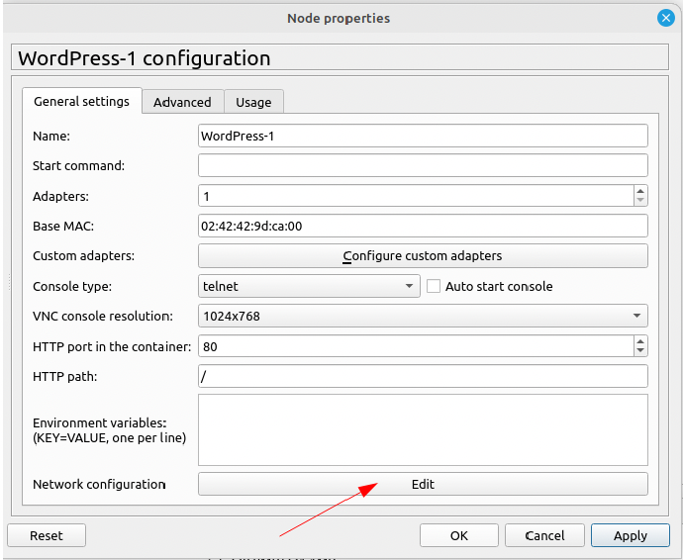
Task: Click the WordPress-1 configuration heading
Action: [x=145, y=58]
